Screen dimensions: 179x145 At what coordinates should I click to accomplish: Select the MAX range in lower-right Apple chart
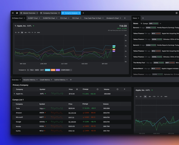click(166, 97)
